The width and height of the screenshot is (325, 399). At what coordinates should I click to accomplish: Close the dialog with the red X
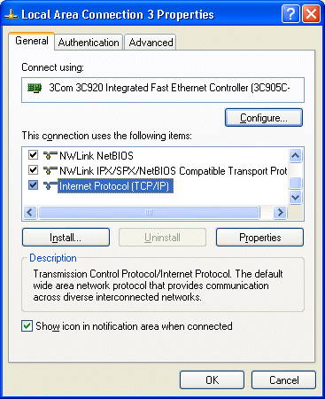pos(311,14)
